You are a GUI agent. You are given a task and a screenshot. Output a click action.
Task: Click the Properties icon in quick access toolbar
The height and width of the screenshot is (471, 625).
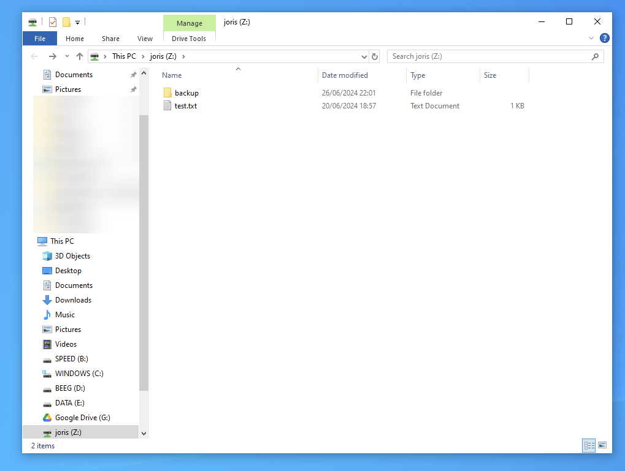tap(53, 22)
